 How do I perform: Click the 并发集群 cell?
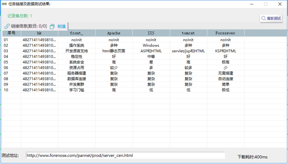coord(77,84)
